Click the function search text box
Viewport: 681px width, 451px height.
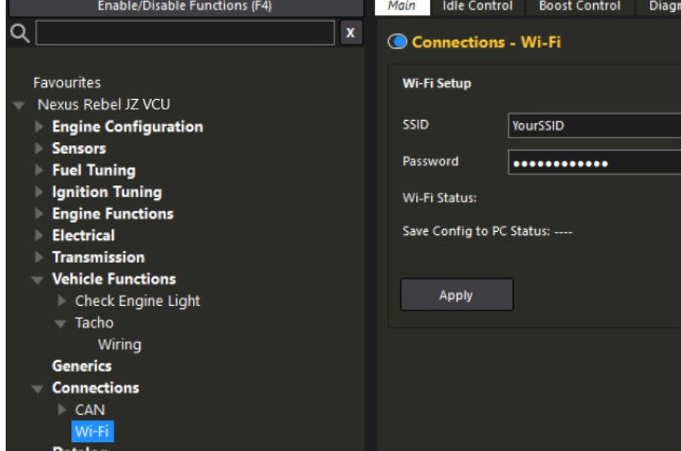point(185,32)
